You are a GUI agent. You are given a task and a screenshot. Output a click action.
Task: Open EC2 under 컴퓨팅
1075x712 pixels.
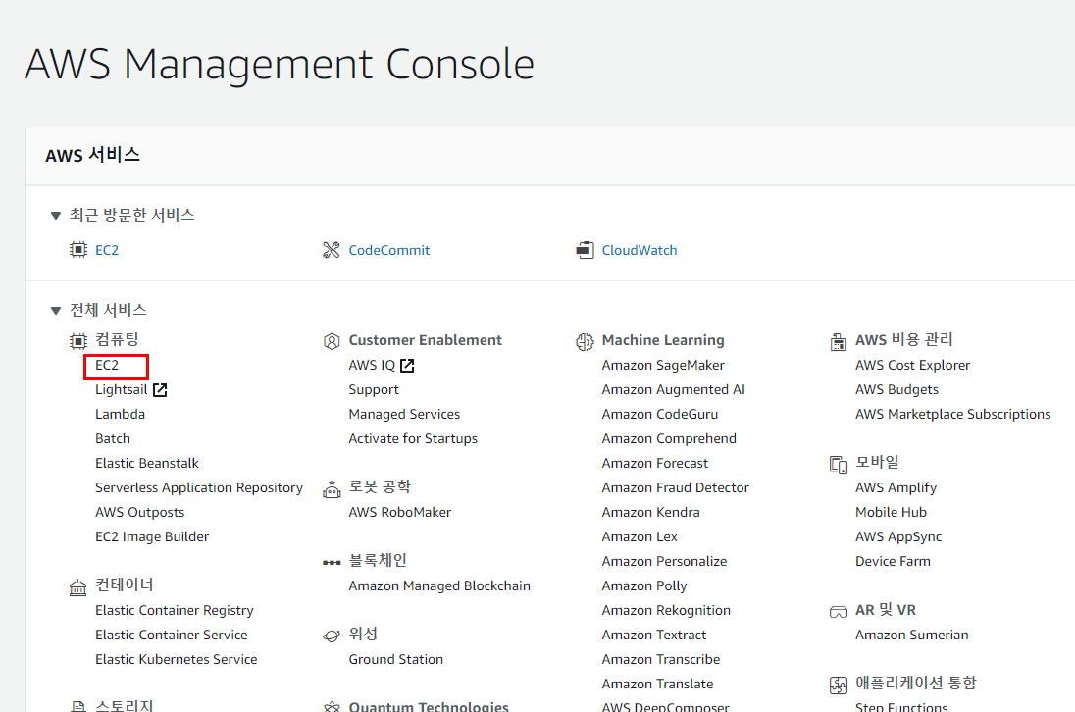tap(107, 365)
